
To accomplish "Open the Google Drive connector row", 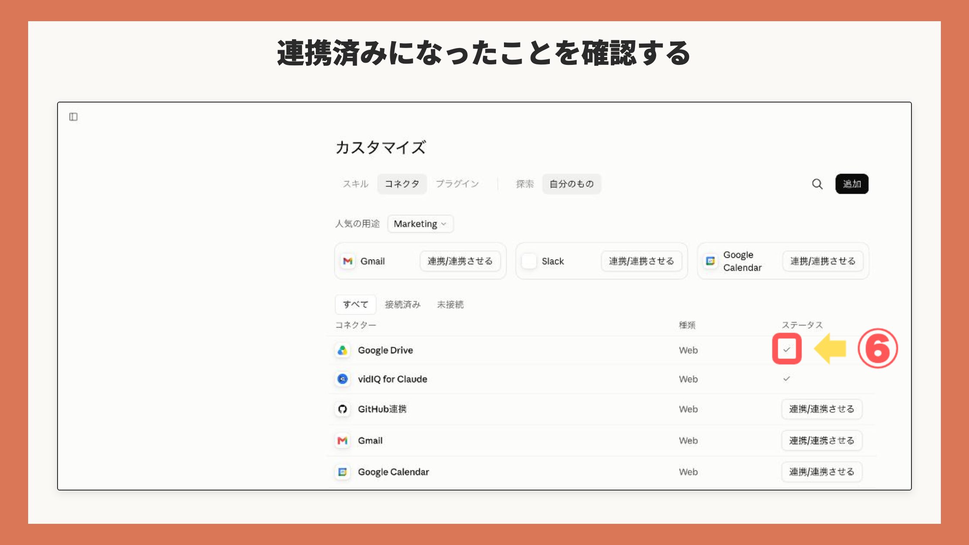I will click(x=601, y=350).
